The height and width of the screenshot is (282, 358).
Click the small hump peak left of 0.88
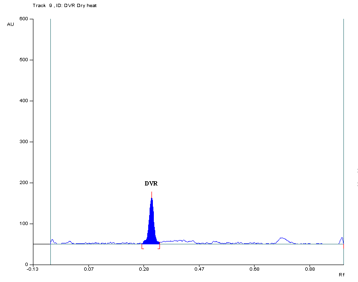pos(281,240)
